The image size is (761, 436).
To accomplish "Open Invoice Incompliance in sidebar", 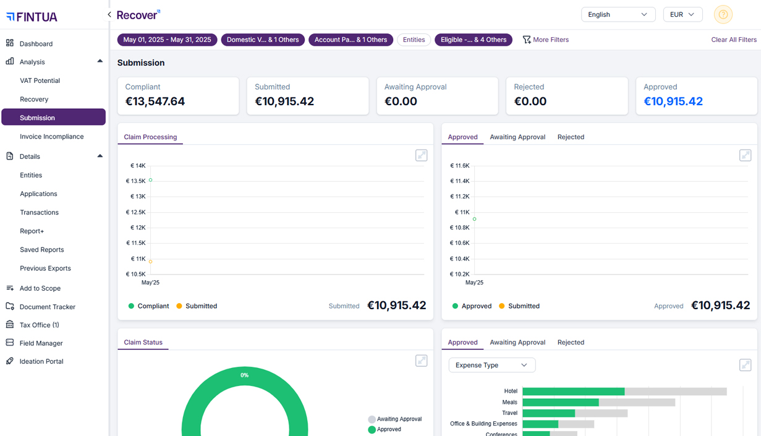I will click(x=52, y=136).
